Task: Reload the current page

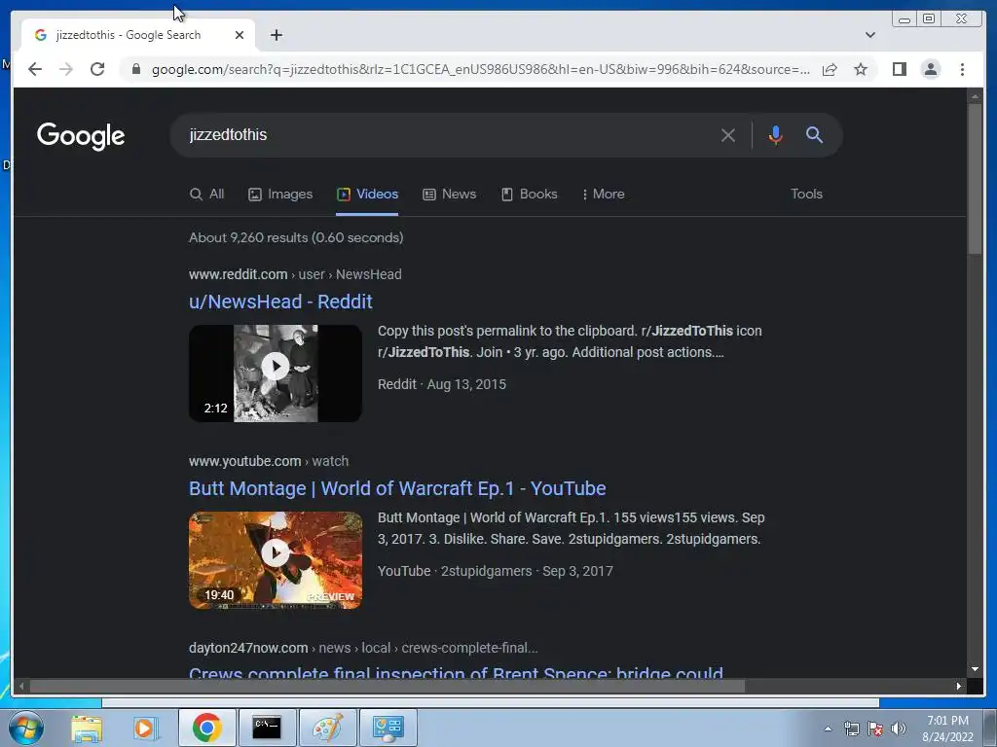Action: (97, 69)
